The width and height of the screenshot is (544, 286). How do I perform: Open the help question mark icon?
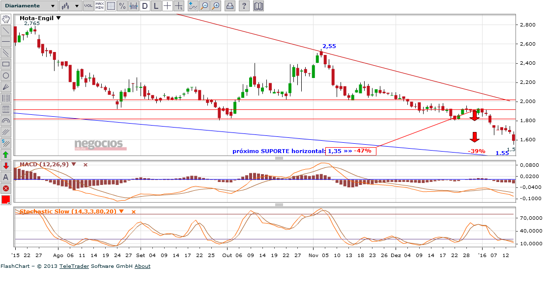point(244,6)
